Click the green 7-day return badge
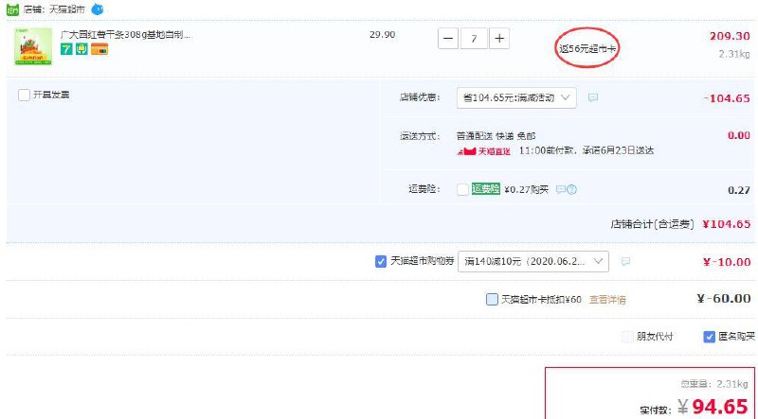 pyautogui.click(x=66, y=49)
